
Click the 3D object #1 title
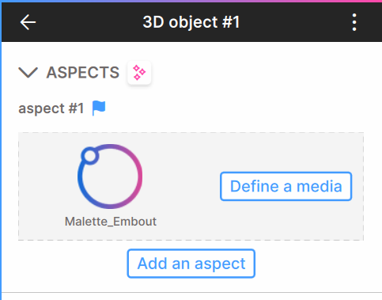click(x=191, y=22)
